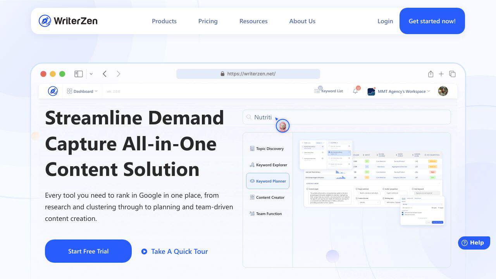This screenshot has width=496, height=279.
Task: Click the Nutriti search field
Action: pyautogui.click(x=347, y=117)
